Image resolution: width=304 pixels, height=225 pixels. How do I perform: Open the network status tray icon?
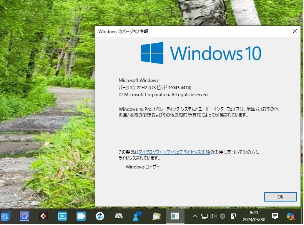pos(204,216)
